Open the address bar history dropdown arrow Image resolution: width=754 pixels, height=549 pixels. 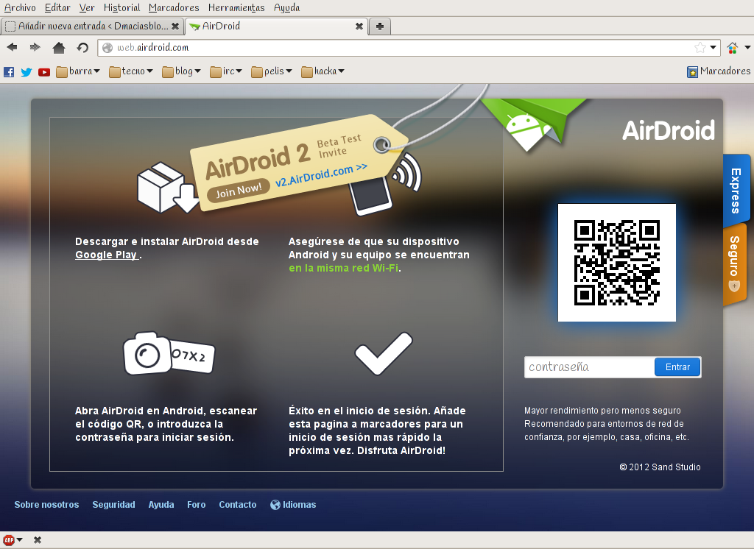pyautogui.click(x=713, y=48)
